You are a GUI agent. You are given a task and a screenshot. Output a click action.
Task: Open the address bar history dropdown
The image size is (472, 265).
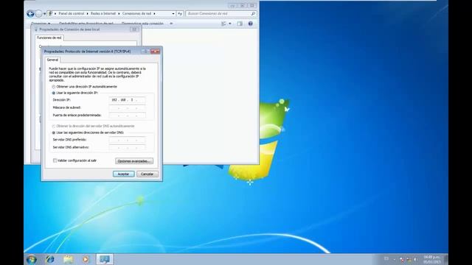[173, 13]
